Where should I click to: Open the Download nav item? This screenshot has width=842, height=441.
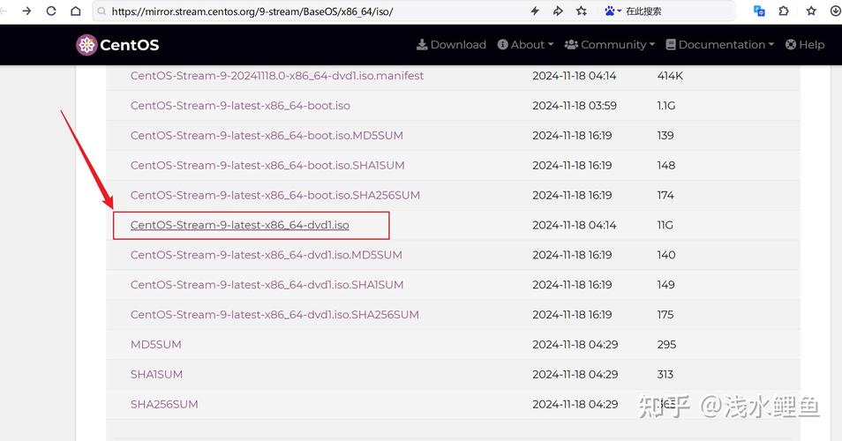coord(451,45)
